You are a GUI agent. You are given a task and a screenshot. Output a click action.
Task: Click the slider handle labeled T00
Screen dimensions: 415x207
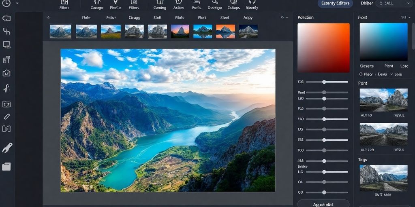pyautogui.click(x=324, y=150)
